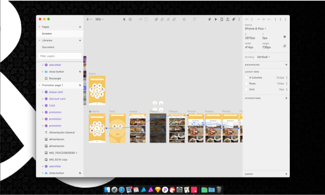325x195 pixels.
Task: Open the Grid three-dot options
Action: [287, 89]
